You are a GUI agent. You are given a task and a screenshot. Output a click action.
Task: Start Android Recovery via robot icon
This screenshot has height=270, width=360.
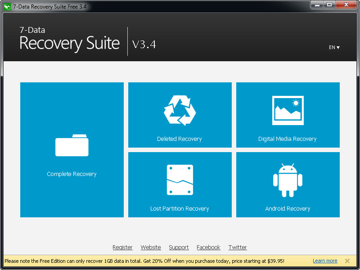tap(288, 179)
